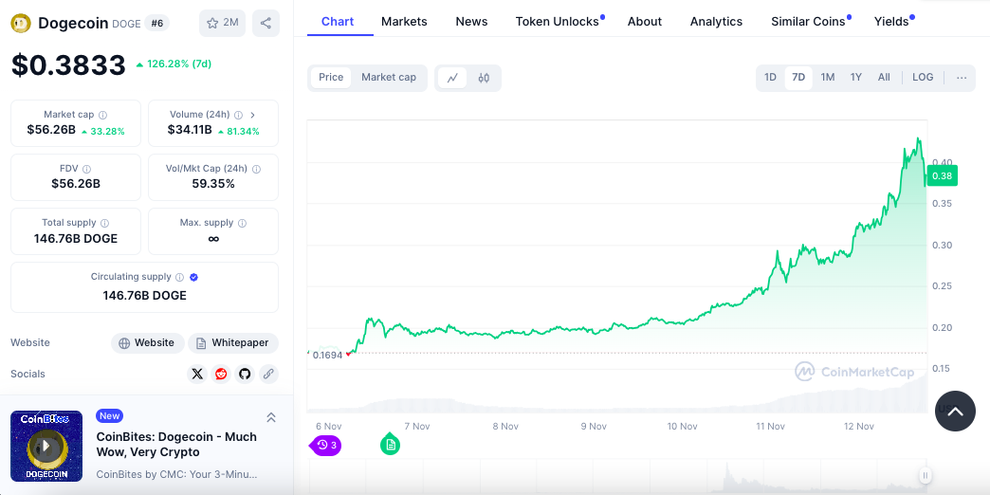Open Vol/Mkt Cap (24h) info icon
This screenshot has width=990, height=495.
coord(256,169)
